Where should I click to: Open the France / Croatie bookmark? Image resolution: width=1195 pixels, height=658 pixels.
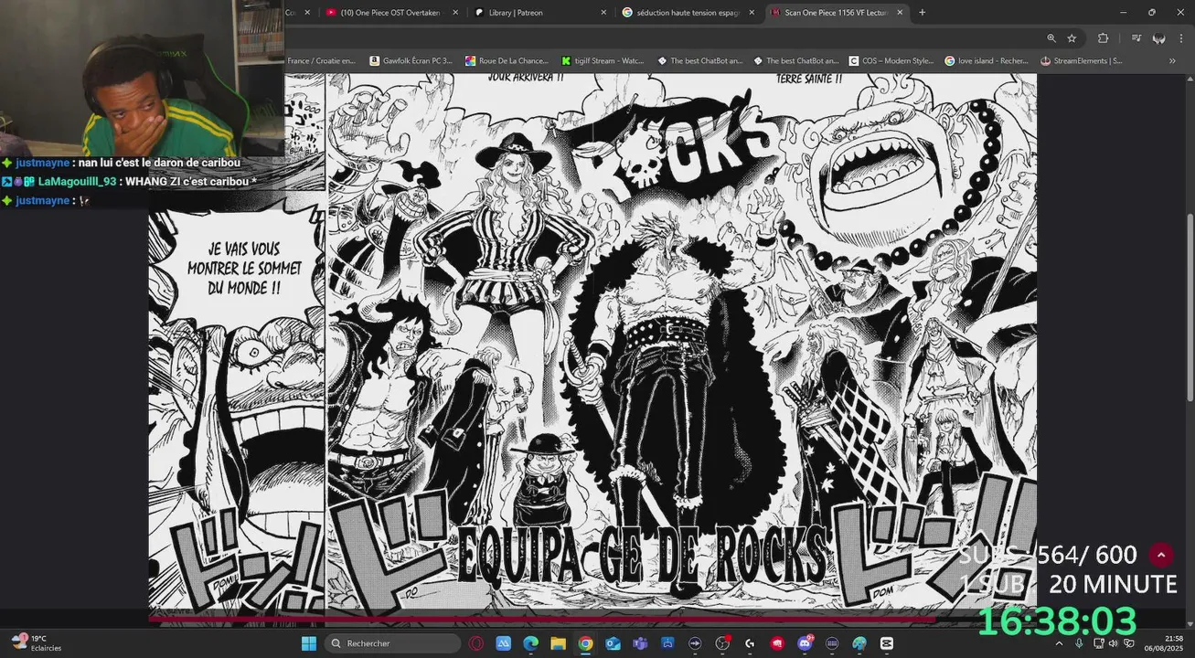(321, 61)
